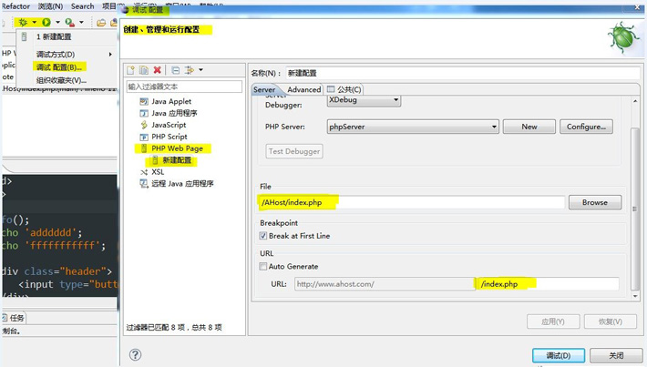Click the File path input field

410,202
